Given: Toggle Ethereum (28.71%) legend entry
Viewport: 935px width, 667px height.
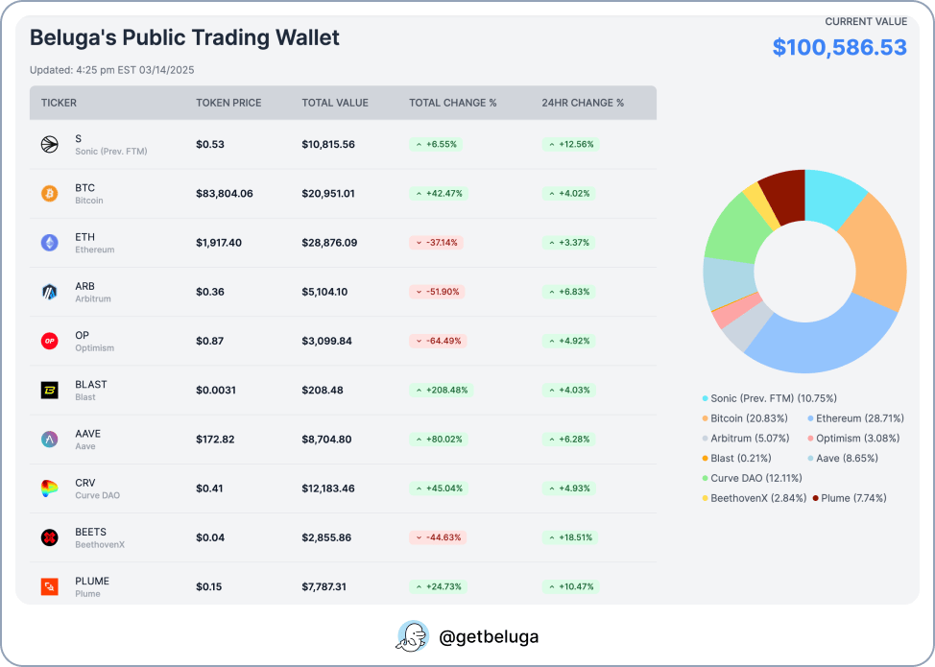Looking at the screenshot, I should pyautogui.click(x=855, y=418).
